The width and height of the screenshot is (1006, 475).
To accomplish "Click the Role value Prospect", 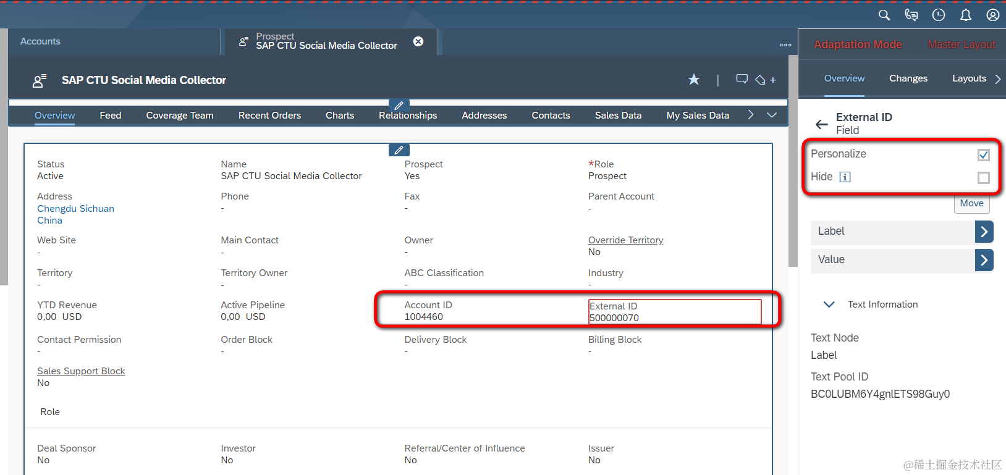I will click(x=607, y=176).
